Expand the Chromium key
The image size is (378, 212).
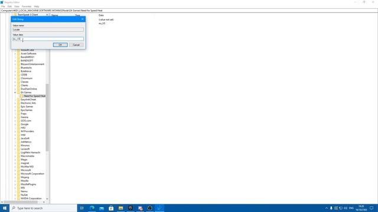[15, 78]
